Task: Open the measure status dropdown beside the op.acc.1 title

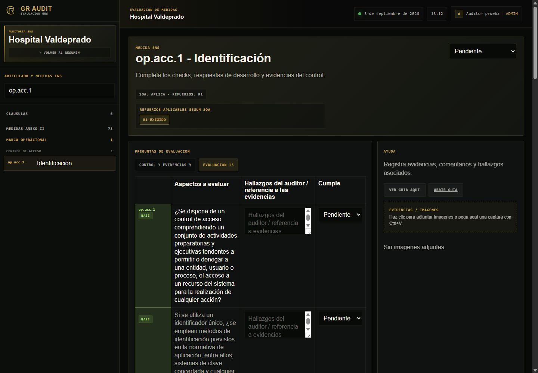Action: click(x=483, y=51)
